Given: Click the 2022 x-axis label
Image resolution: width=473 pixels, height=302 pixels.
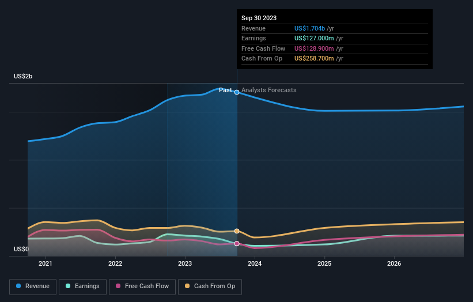Looking at the screenshot, I should [x=115, y=264].
